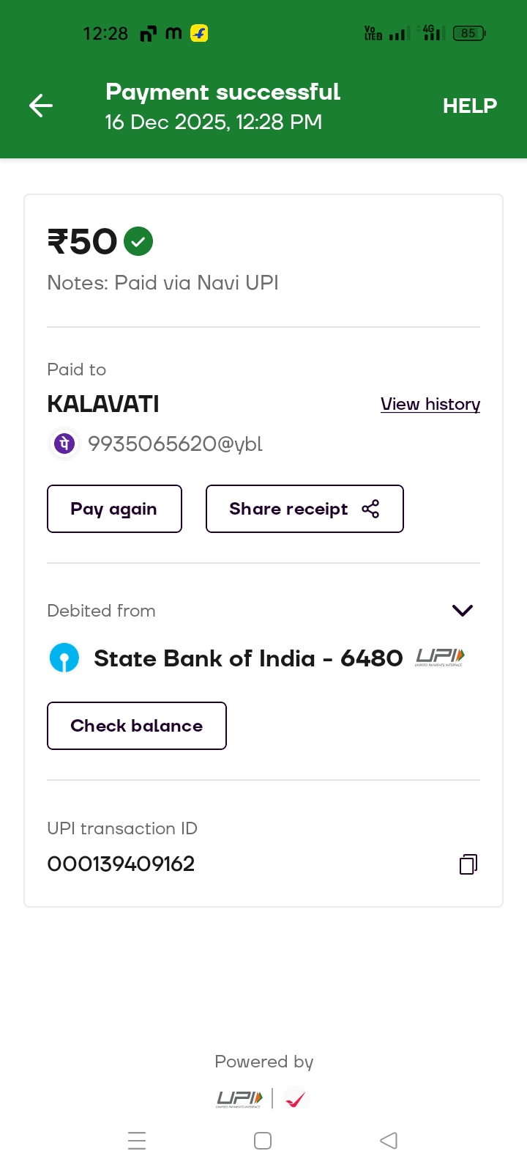Tap UPI logo next to bank account

click(440, 658)
